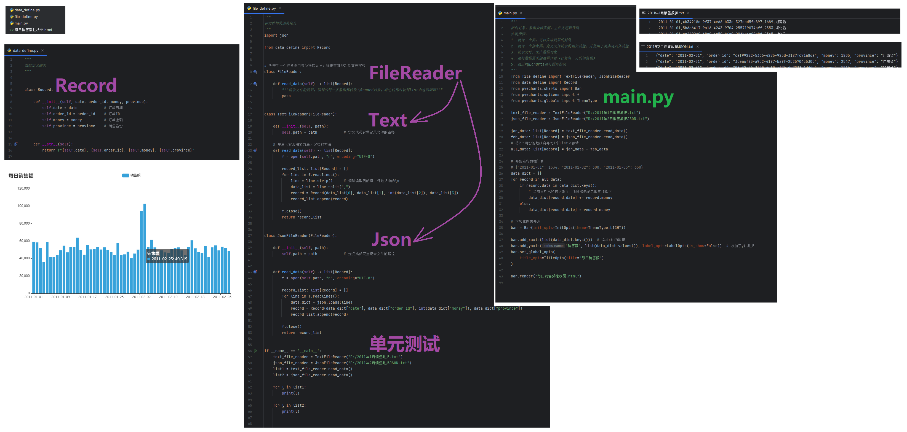Close the data_define.py editor tab
907x432 pixels.
pyautogui.click(x=42, y=51)
